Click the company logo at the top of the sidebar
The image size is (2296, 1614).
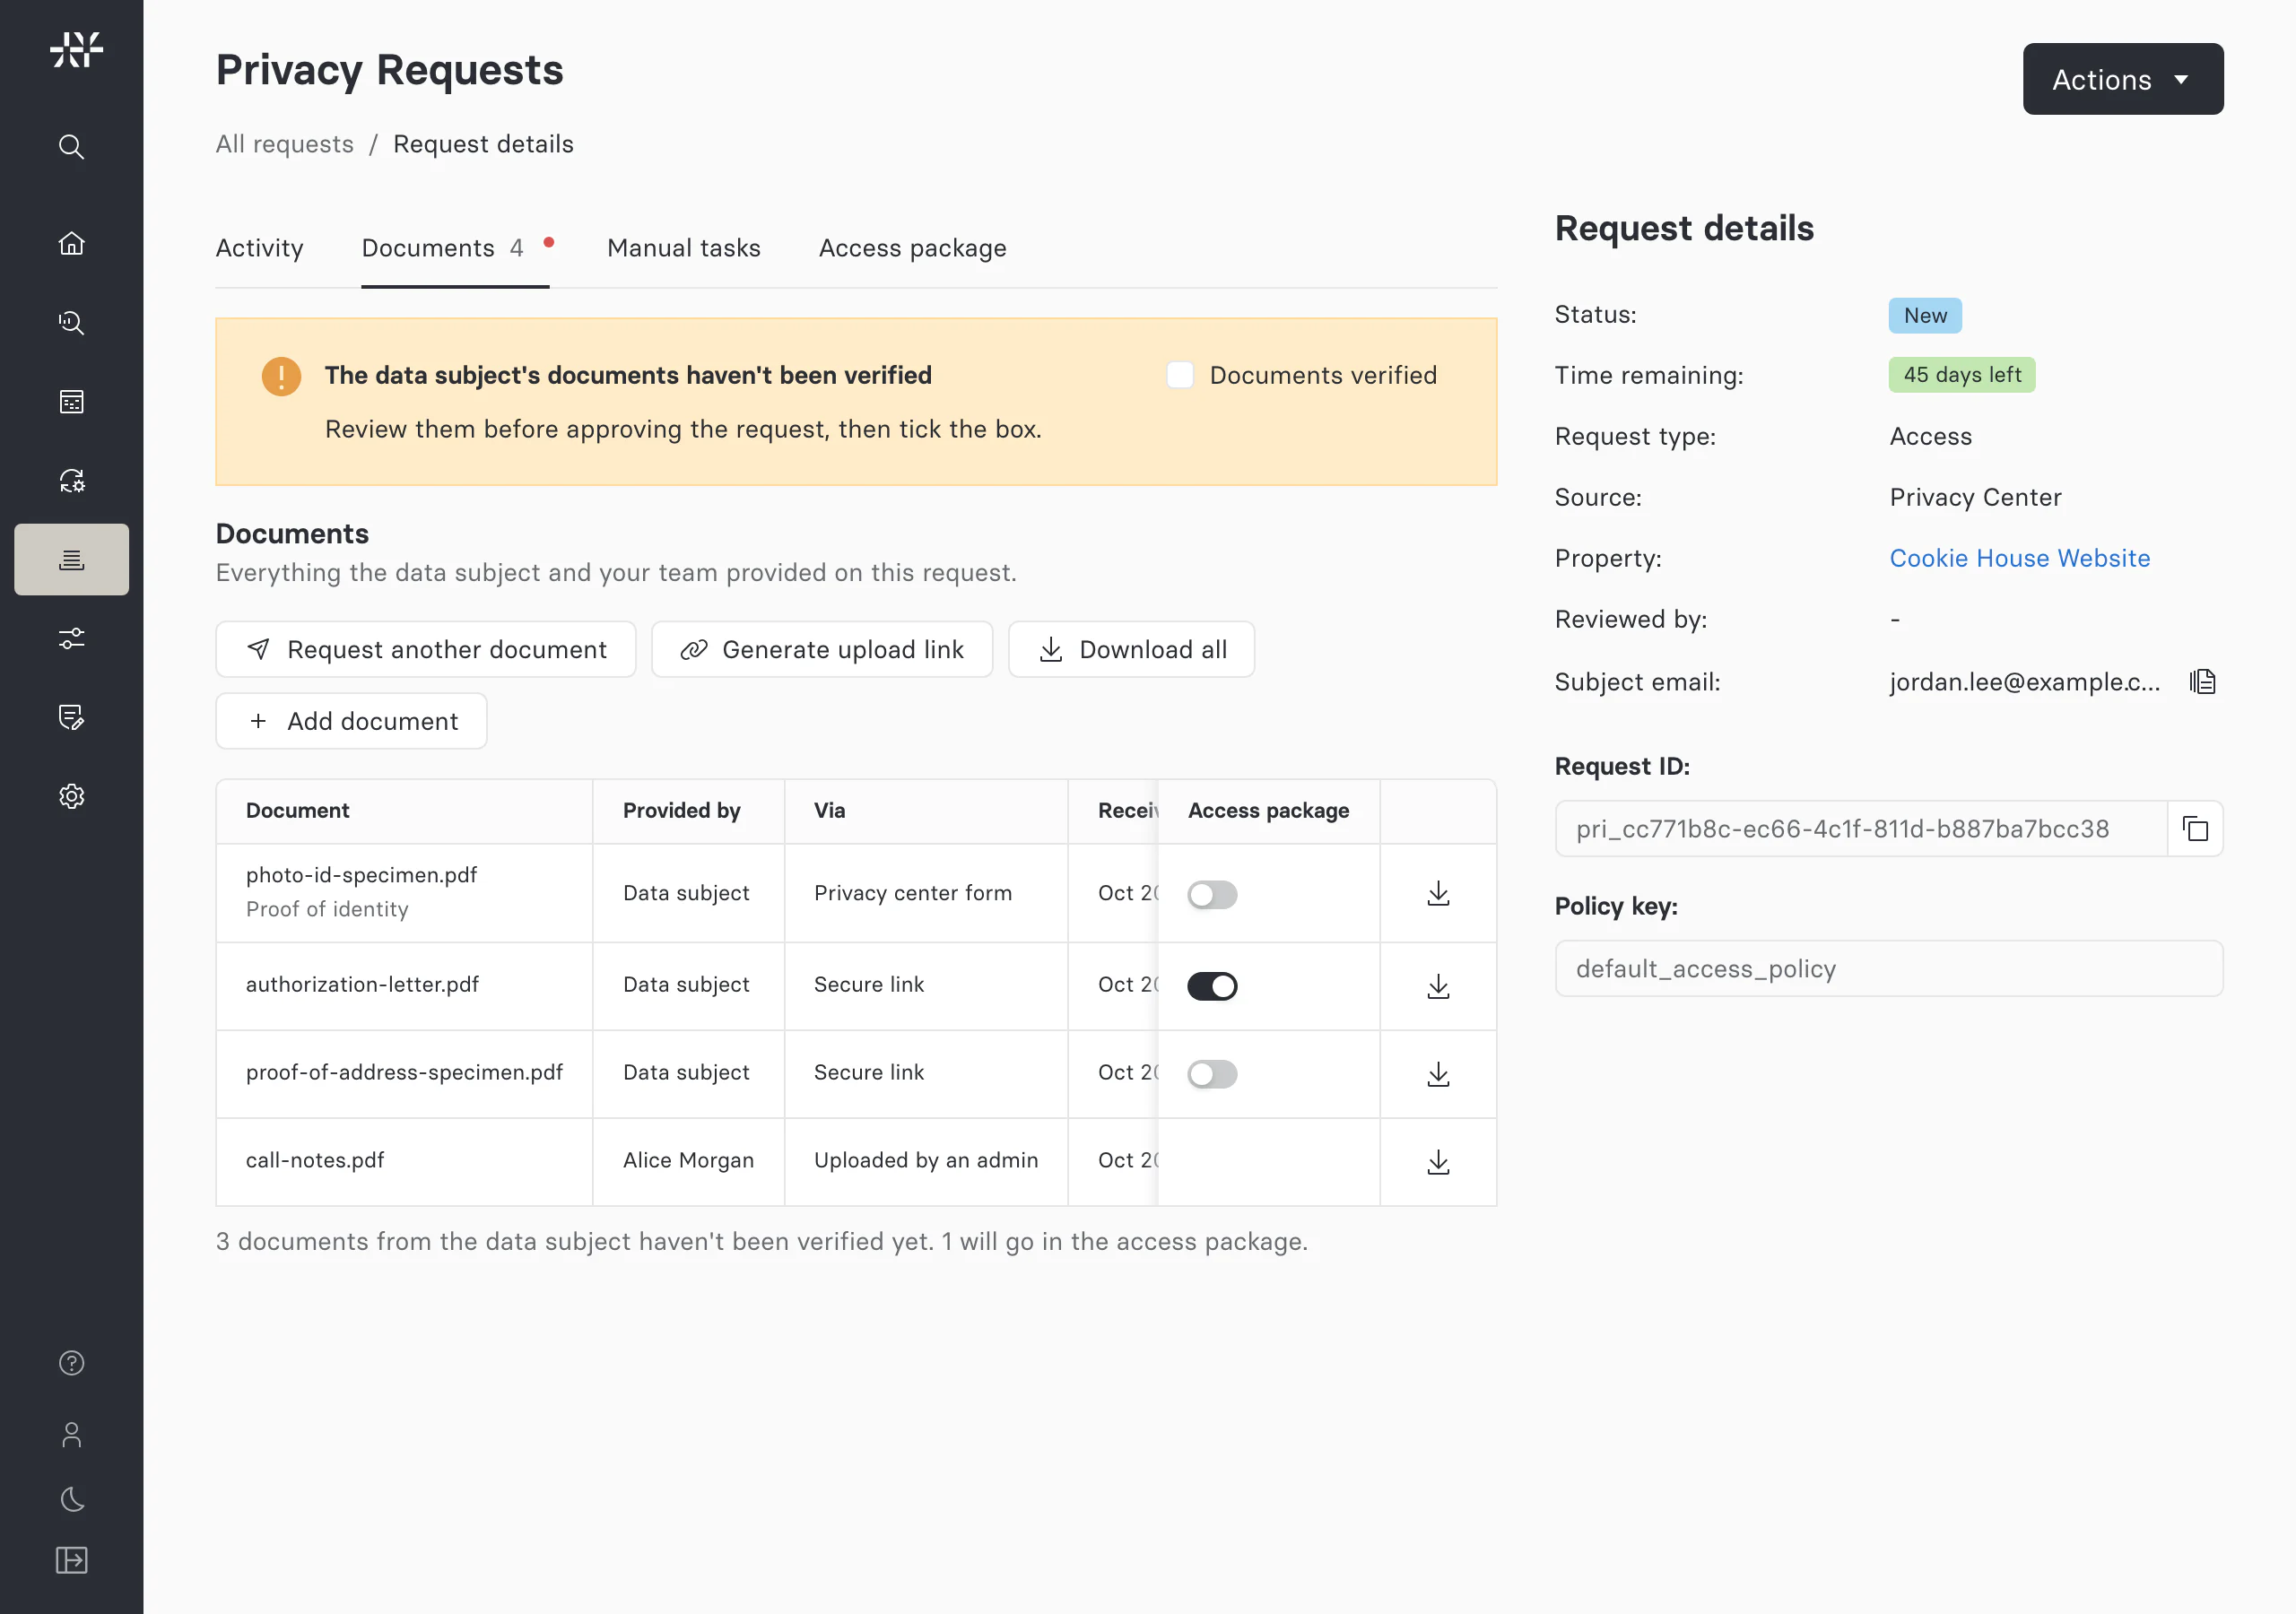[76, 49]
